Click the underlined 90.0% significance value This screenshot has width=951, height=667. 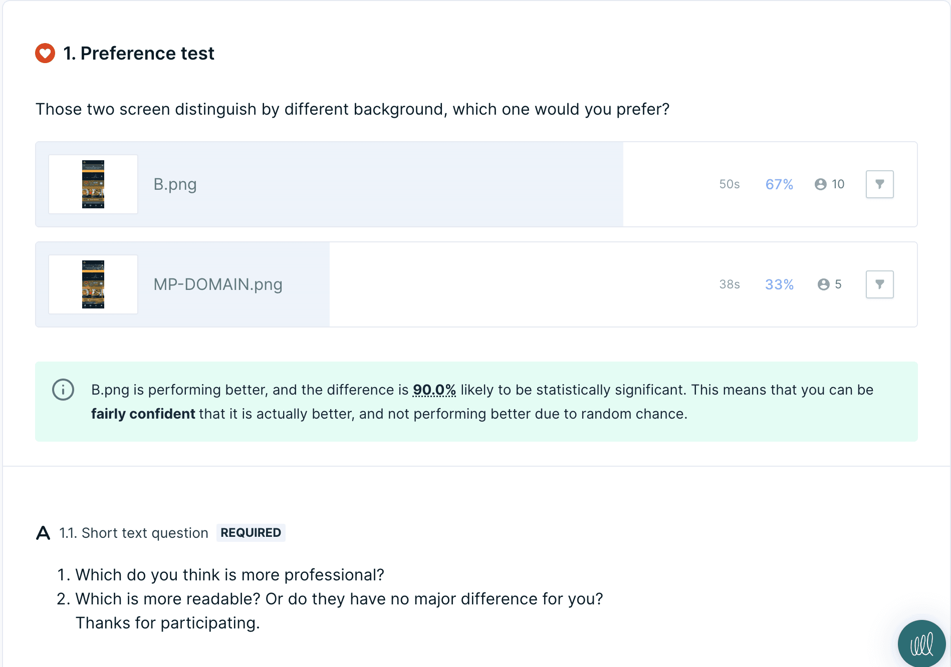click(x=434, y=390)
